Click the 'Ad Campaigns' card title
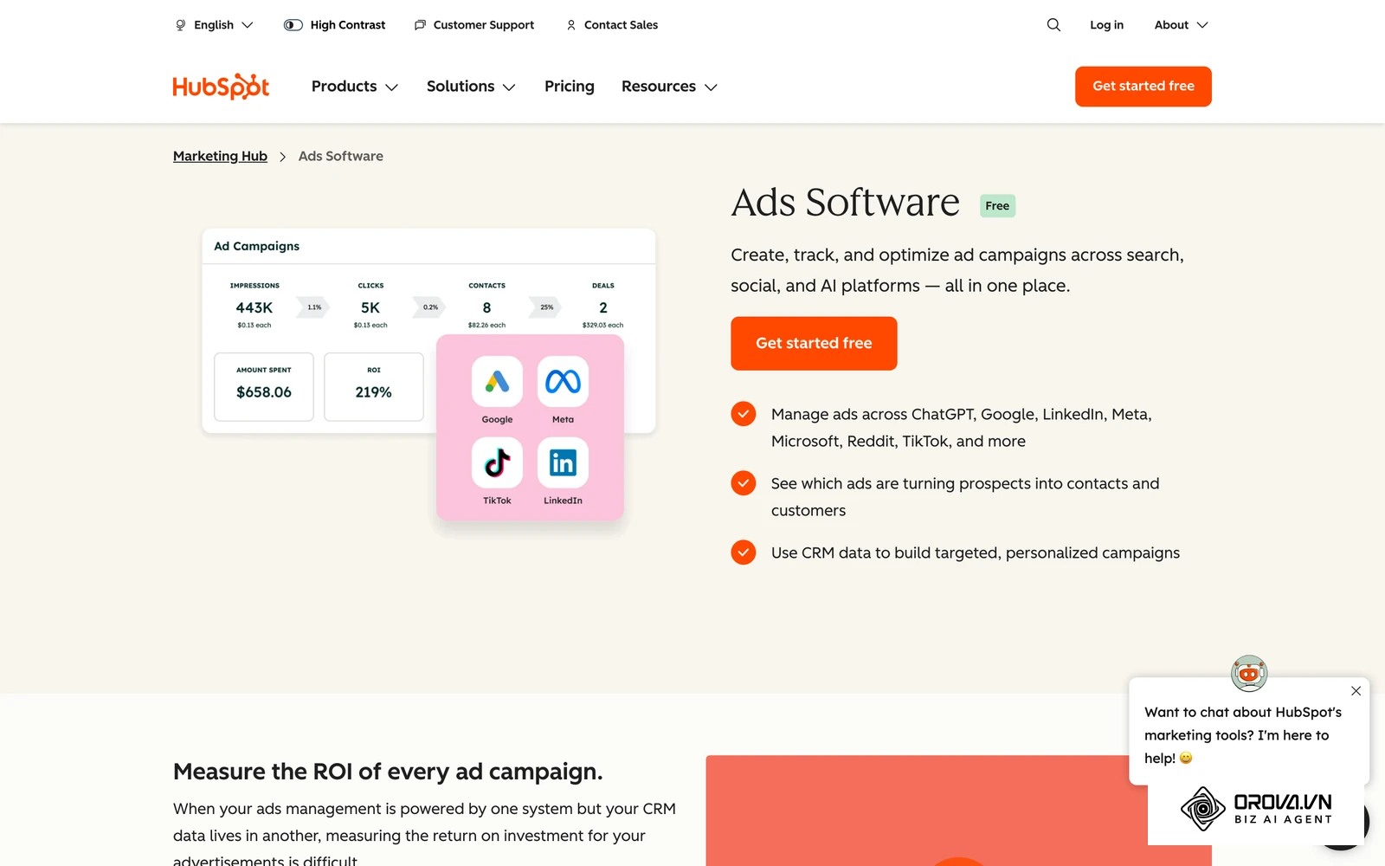This screenshot has width=1385, height=866. tap(257, 246)
